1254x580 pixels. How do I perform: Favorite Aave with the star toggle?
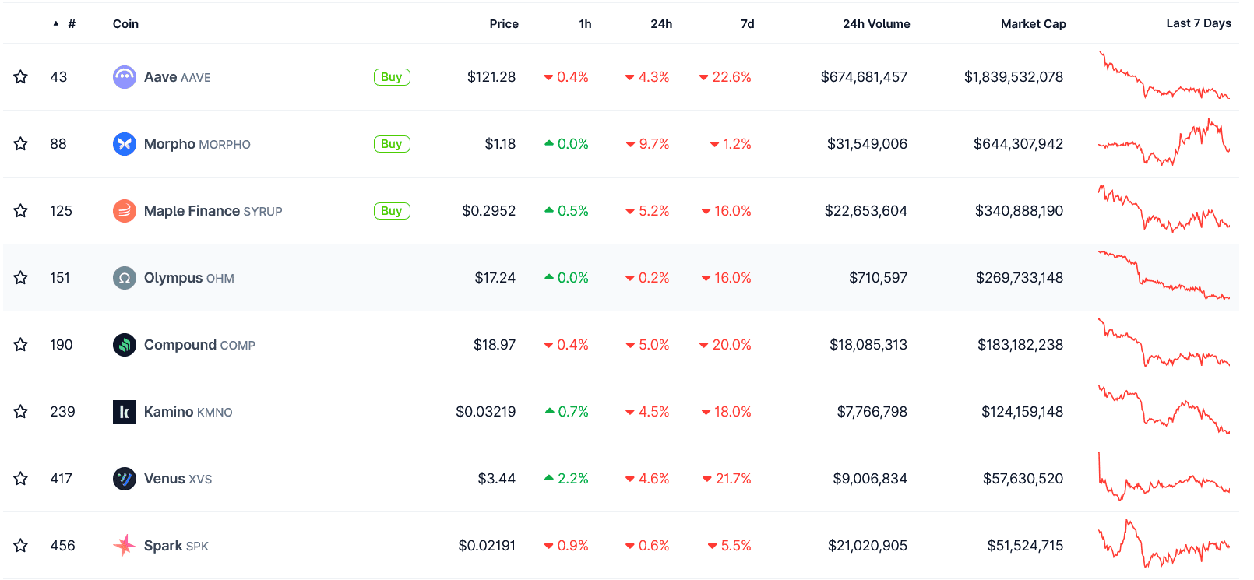[21, 77]
